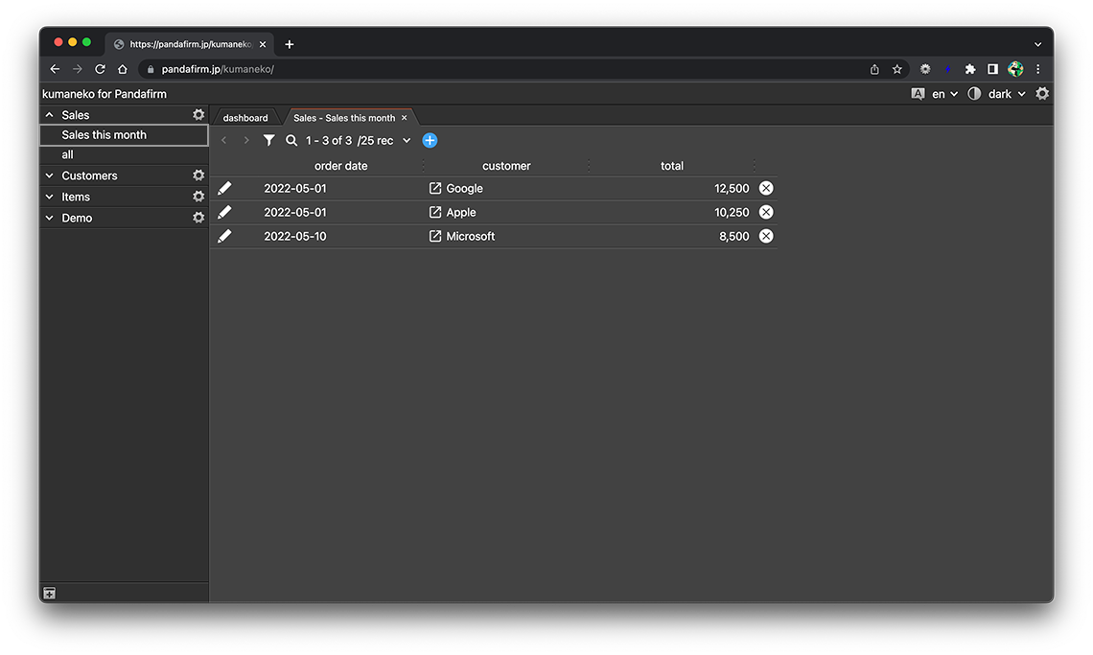
Task: Click the filter funnel icon
Action: tap(269, 141)
